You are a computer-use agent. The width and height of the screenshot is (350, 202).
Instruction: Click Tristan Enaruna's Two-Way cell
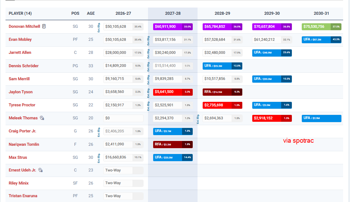click(123, 196)
